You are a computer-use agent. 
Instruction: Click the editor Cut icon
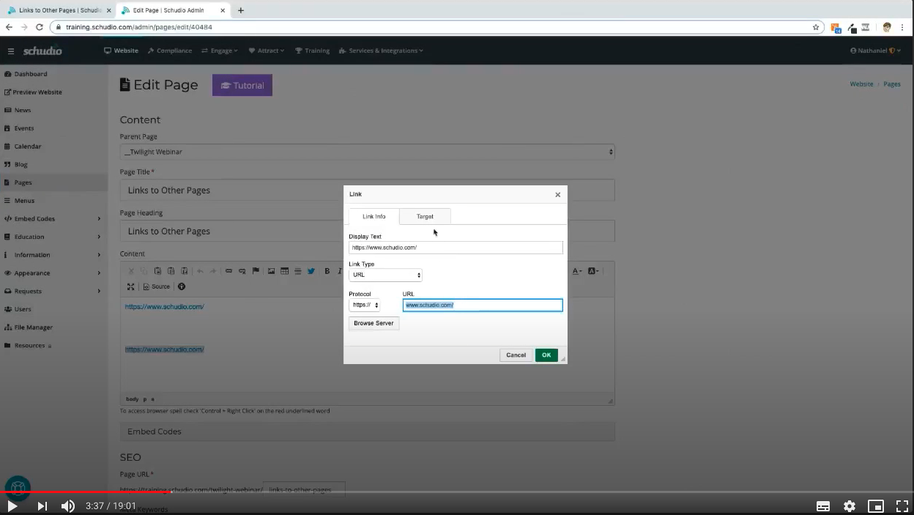(x=131, y=271)
